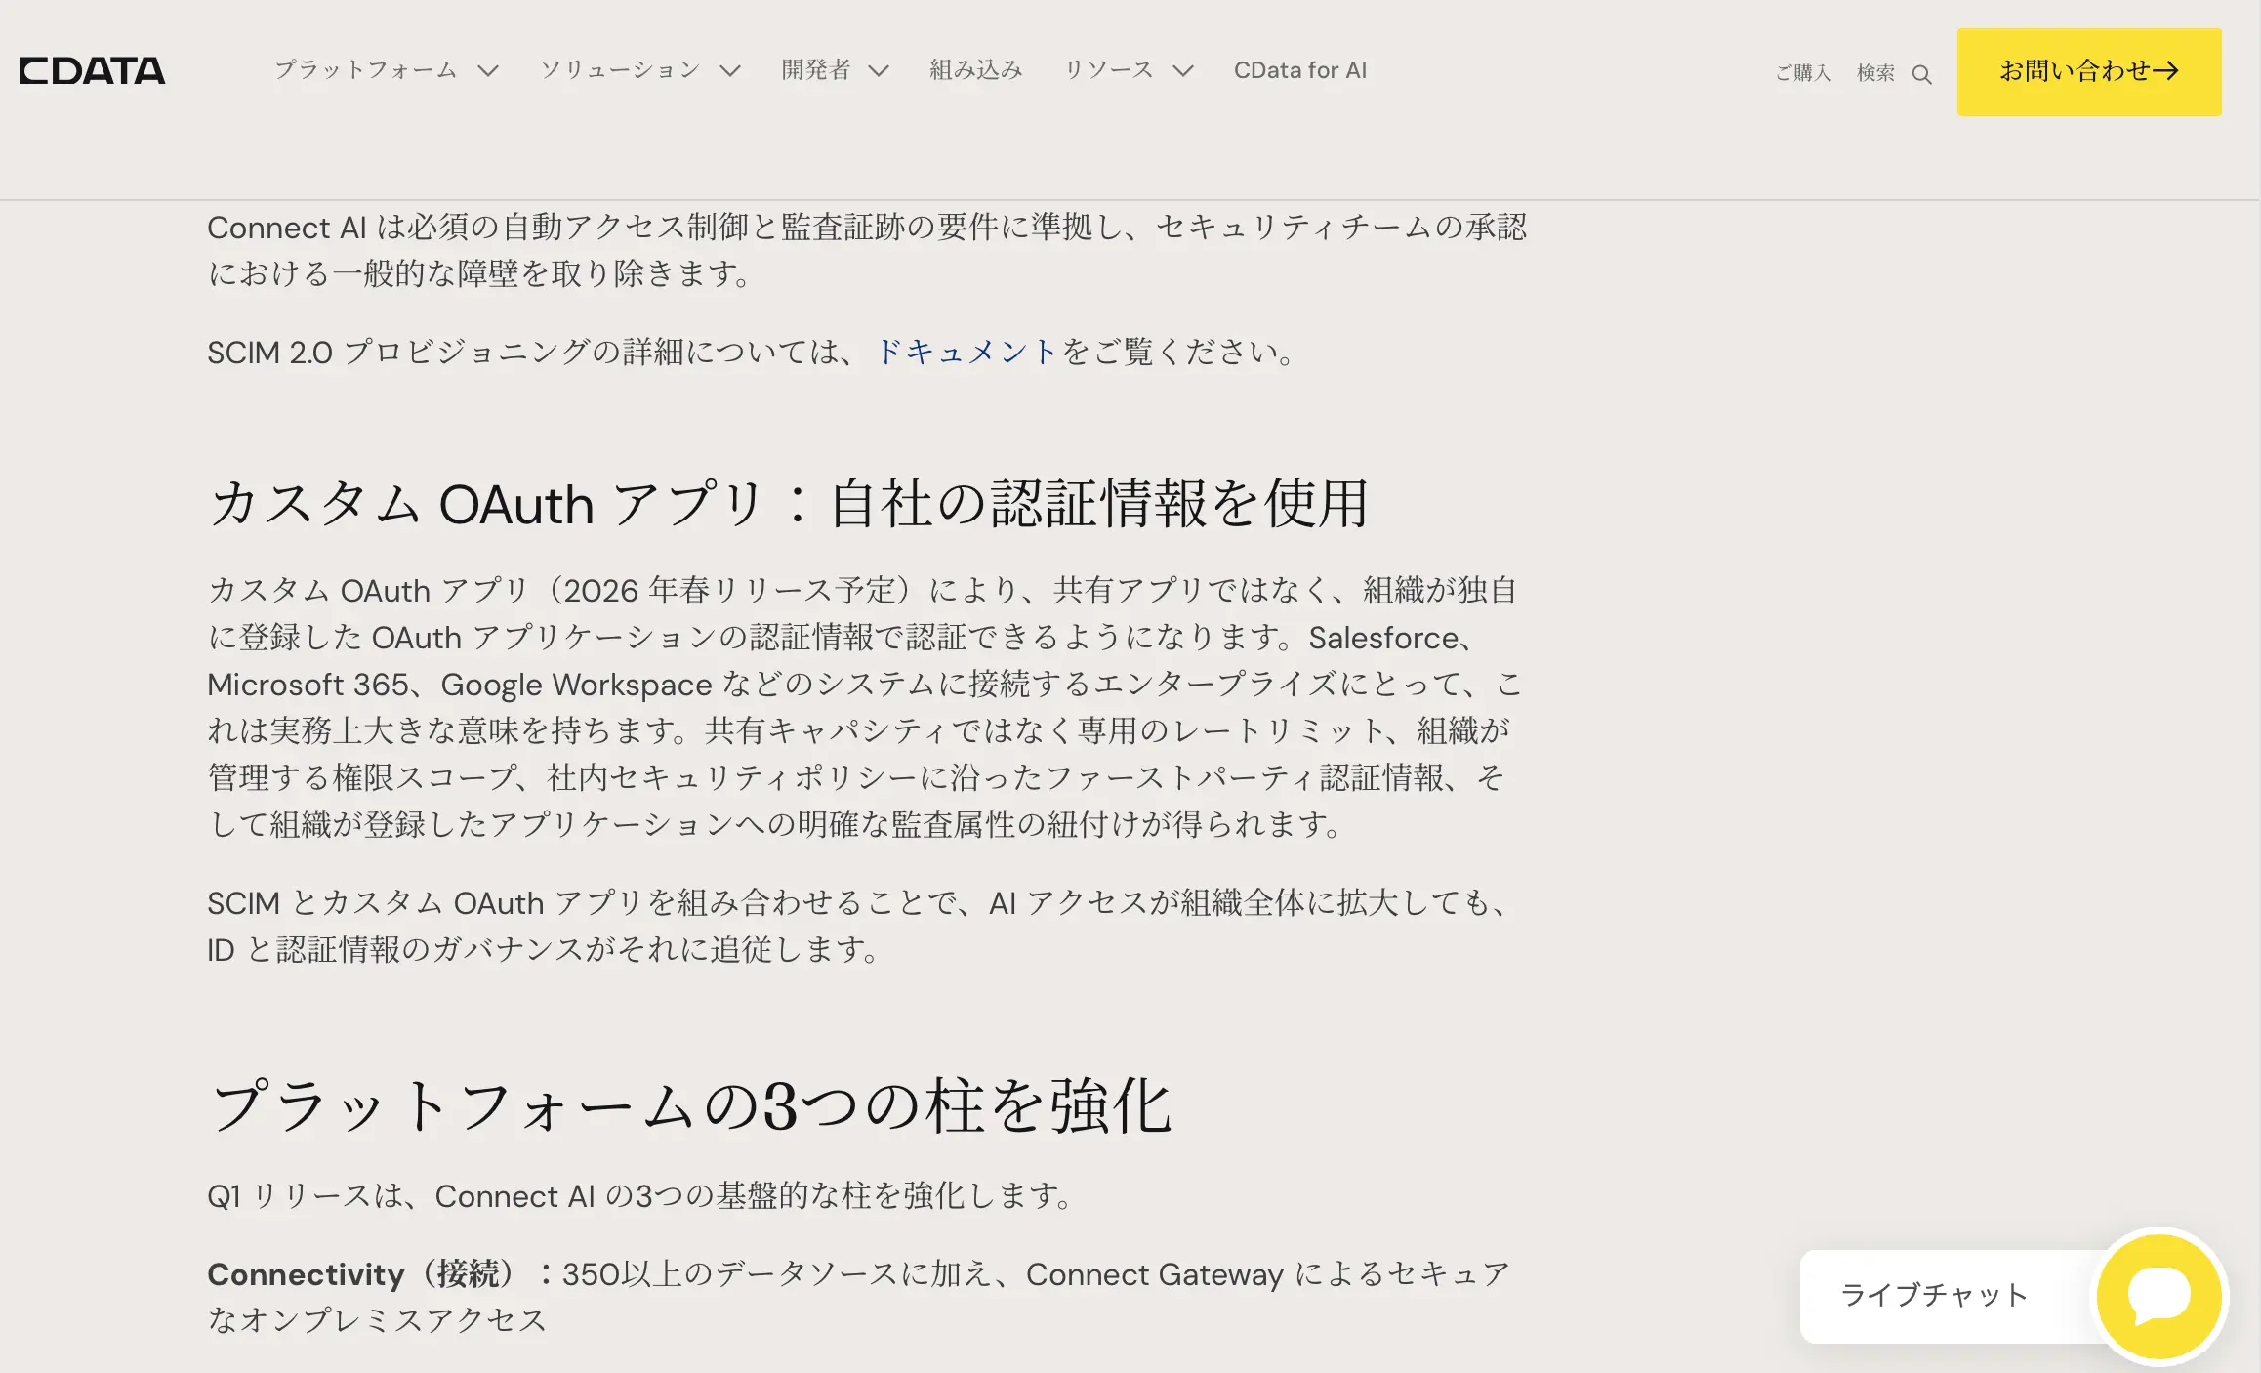Expand the リソース dropdown menu
Viewport: 2261px width, 1373px height.
(1108, 70)
